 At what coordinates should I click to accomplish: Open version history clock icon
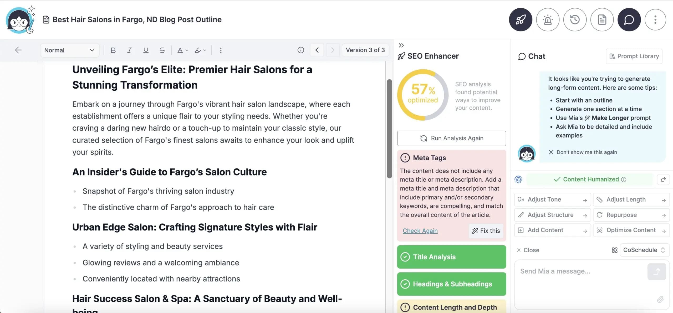pos(575,19)
